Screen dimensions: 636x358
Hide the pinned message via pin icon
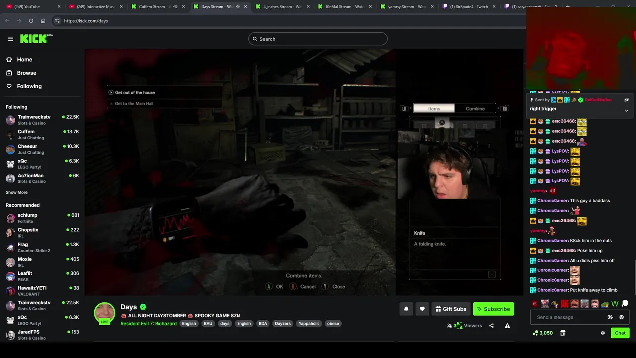tap(626, 100)
